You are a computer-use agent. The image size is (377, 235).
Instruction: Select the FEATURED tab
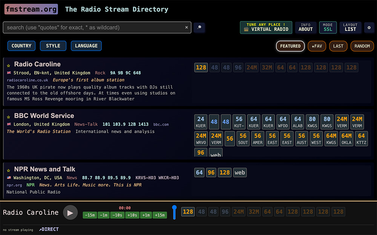(x=290, y=46)
